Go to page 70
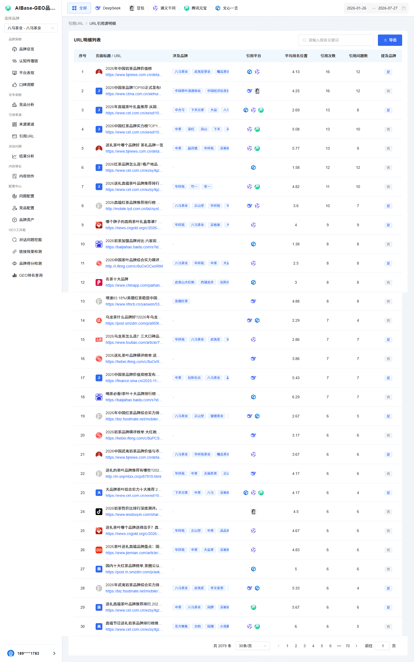The image size is (414, 662). tap(348, 646)
